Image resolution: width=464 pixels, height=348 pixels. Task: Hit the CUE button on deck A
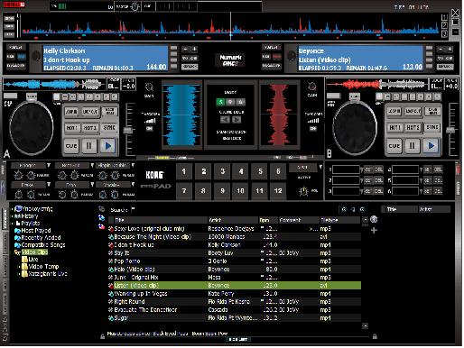pos(71,146)
